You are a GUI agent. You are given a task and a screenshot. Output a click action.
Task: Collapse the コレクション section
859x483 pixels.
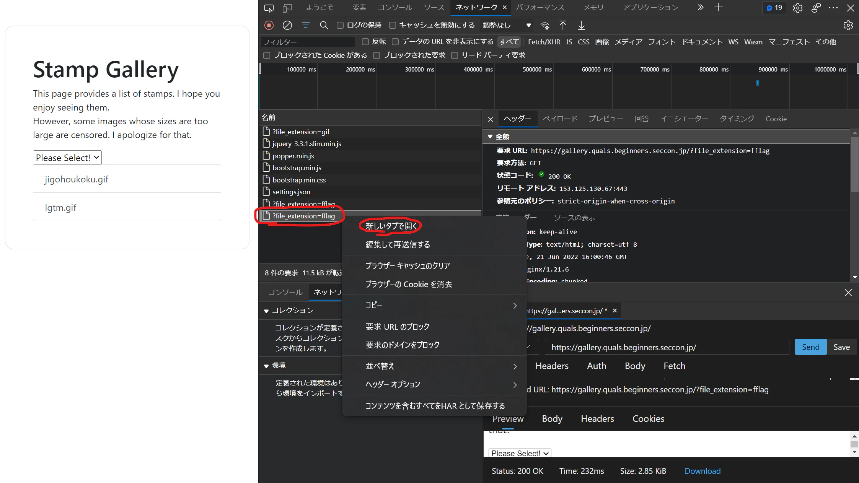coord(266,311)
